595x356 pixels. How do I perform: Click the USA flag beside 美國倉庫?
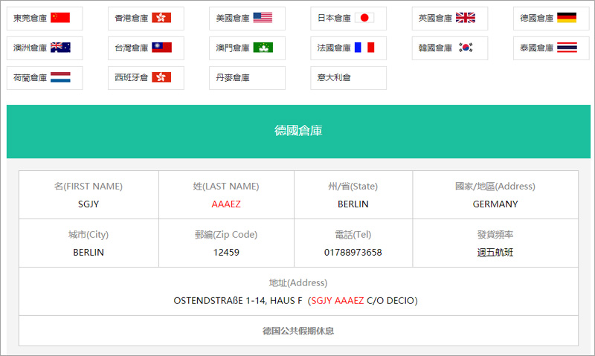tap(263, 18)
